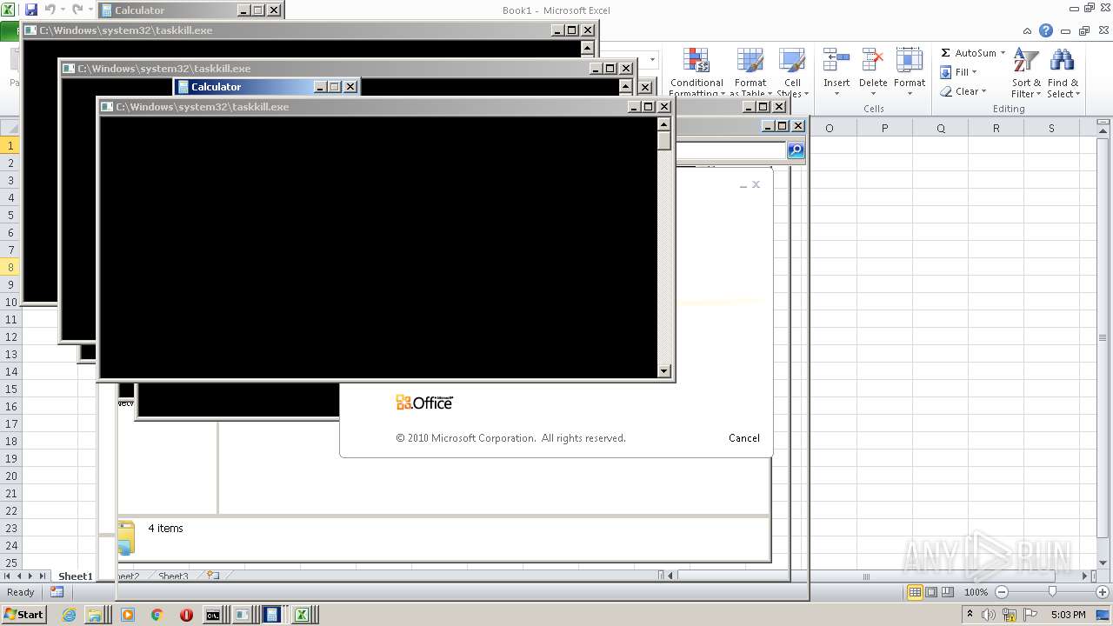
Task: Show hidden tray icons arrow
Action: point(970,615)
